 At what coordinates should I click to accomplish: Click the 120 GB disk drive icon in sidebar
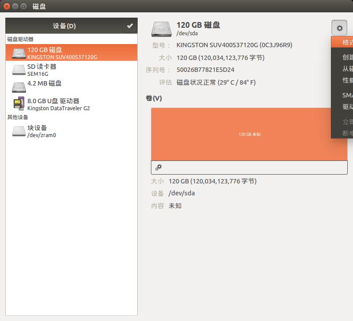coord(19,53)
